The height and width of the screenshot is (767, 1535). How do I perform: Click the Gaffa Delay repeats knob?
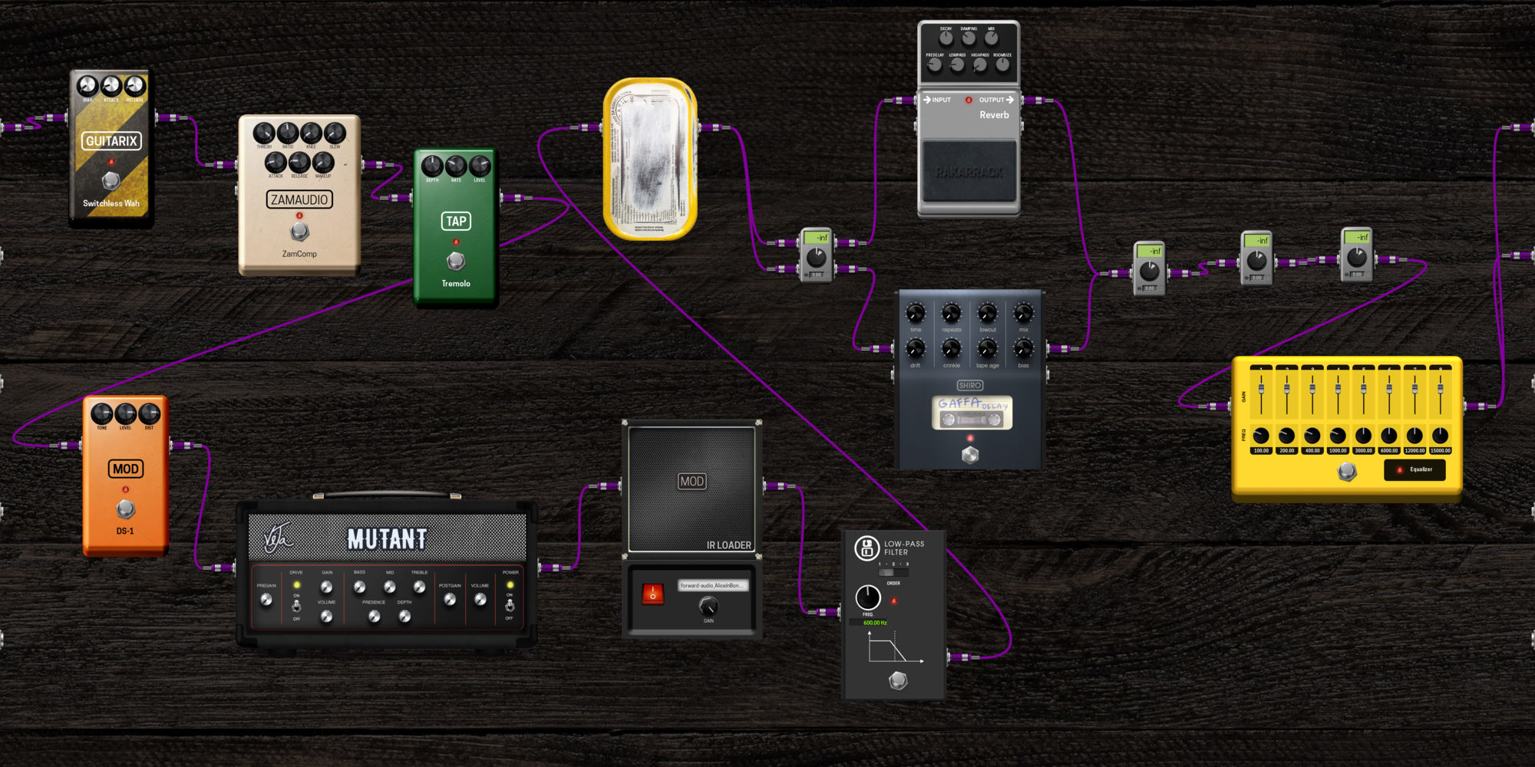[x=952, y=313]
